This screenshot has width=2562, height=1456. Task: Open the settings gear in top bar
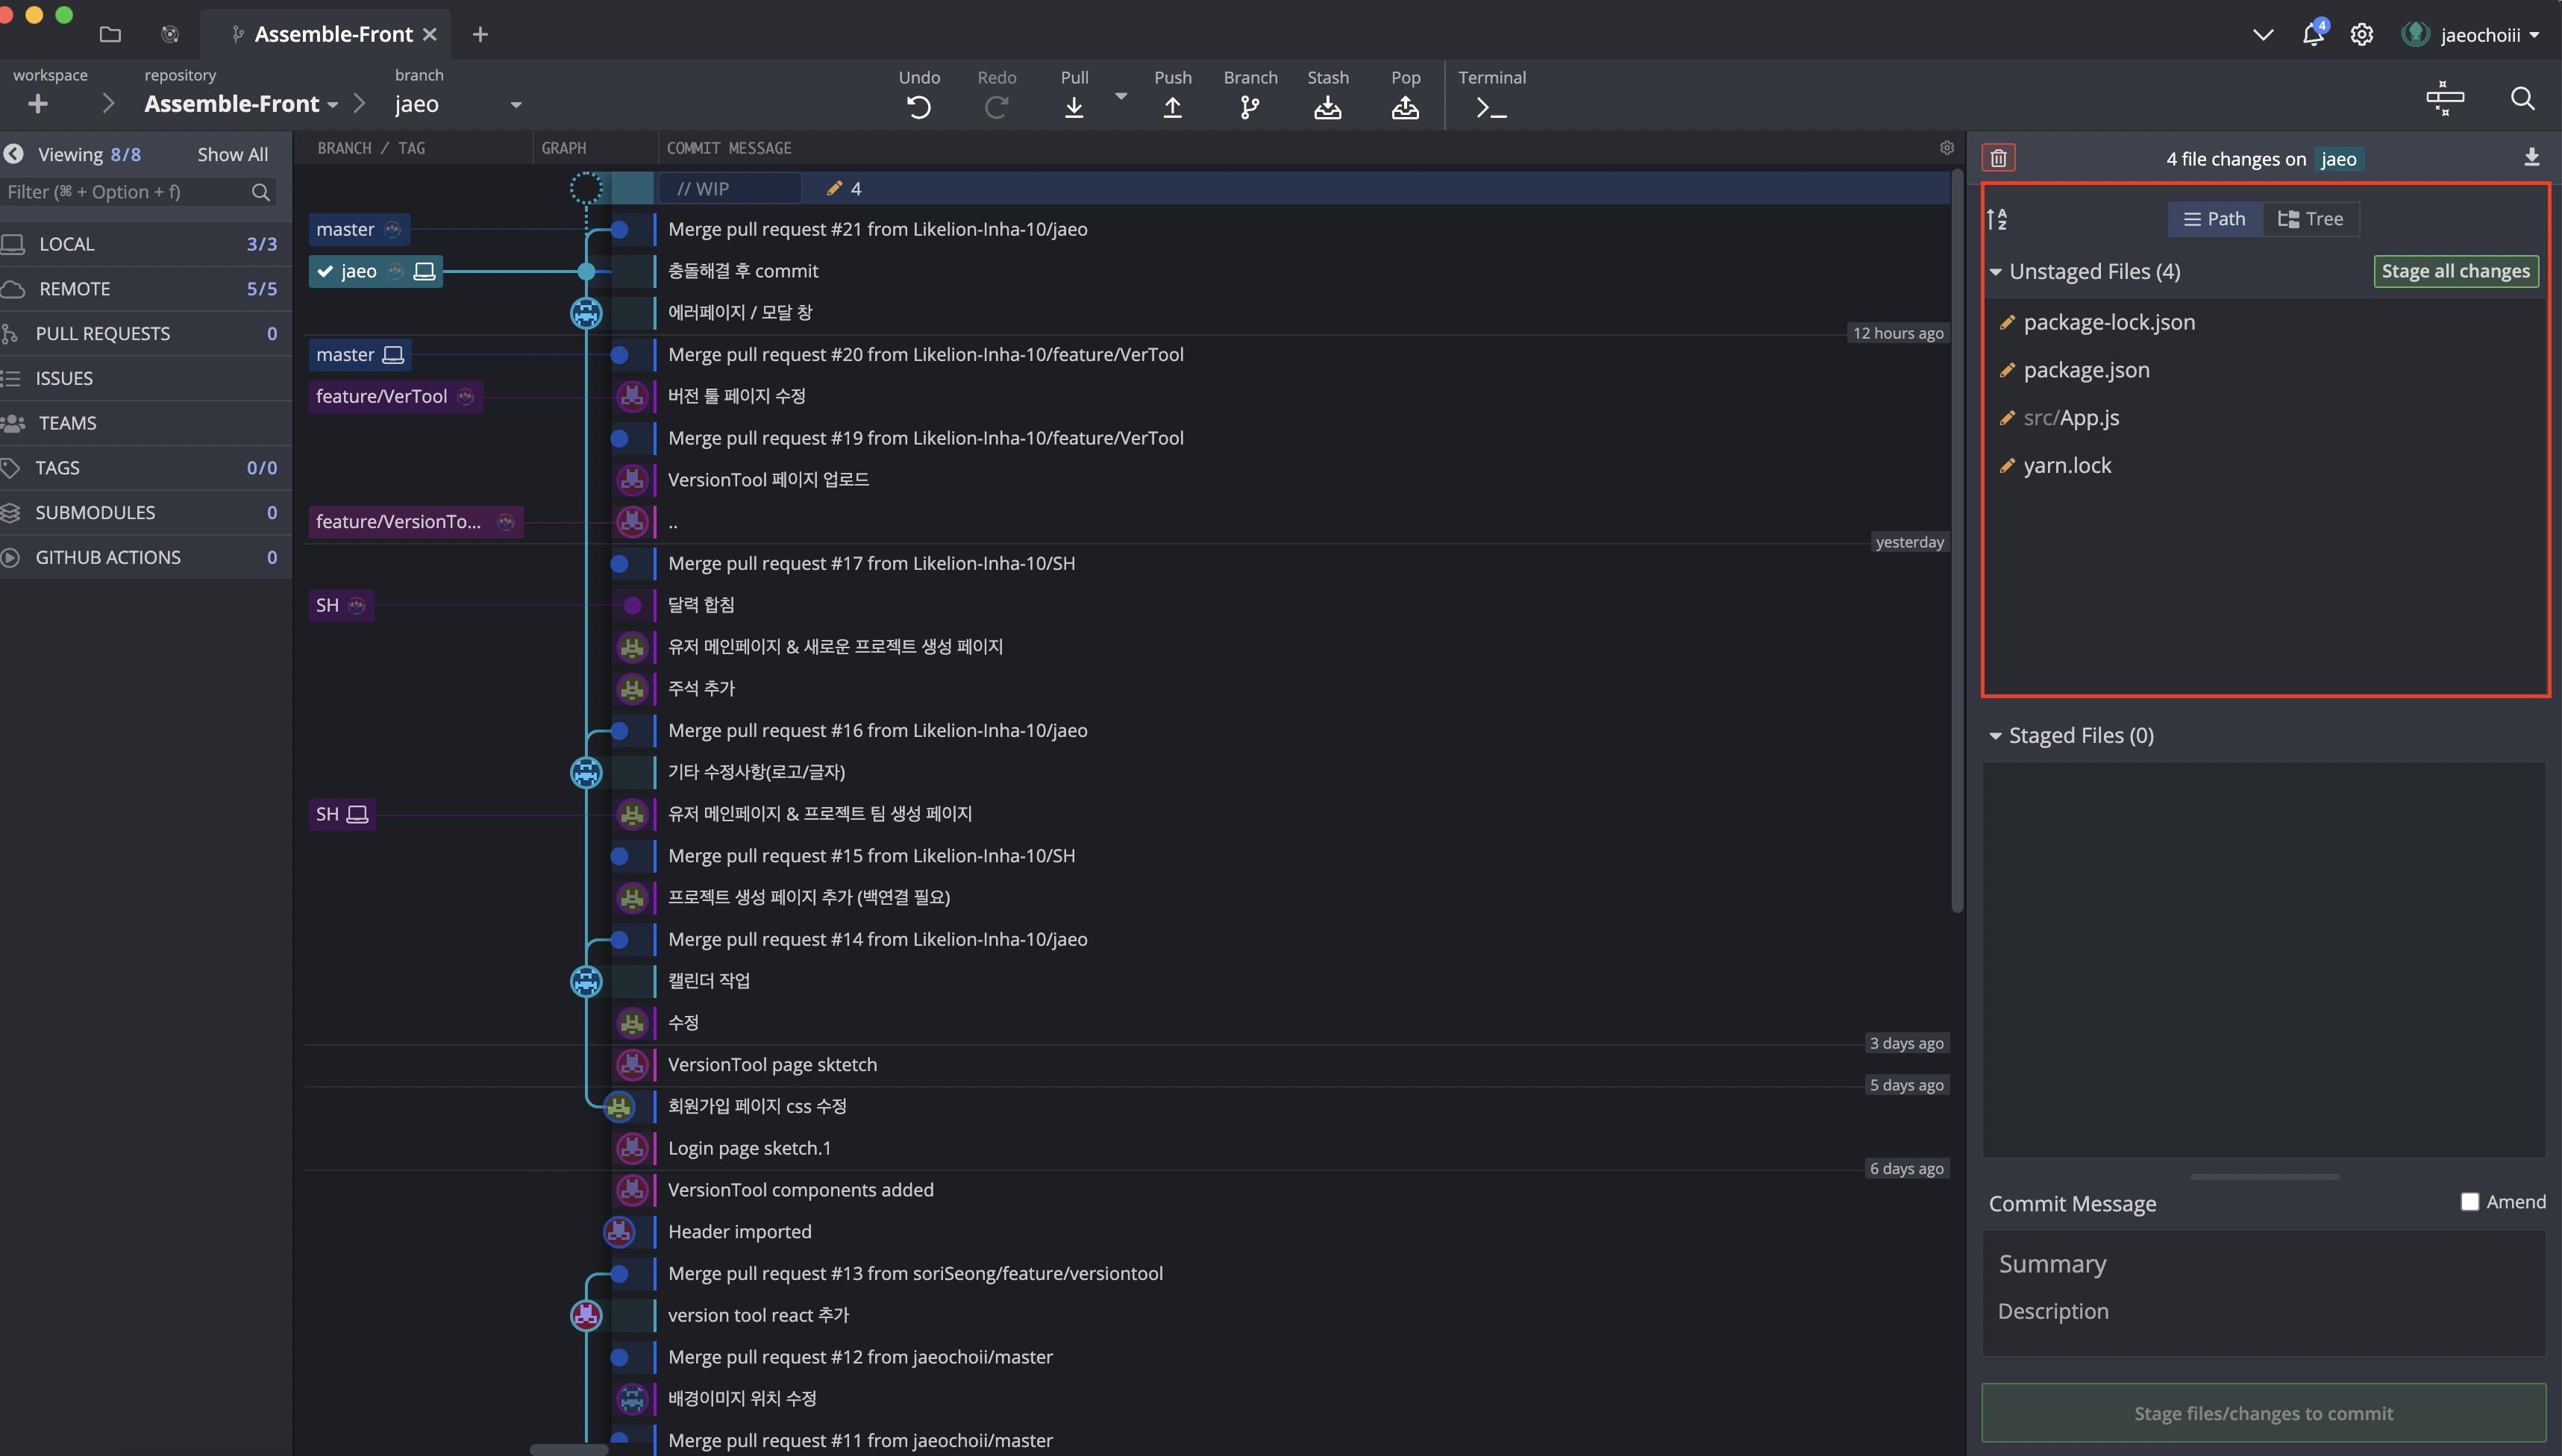[x=2361, y=34]
